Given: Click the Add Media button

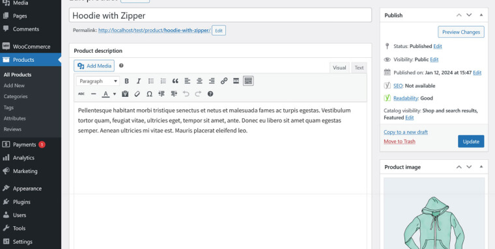Looking at the screenshot, I should [x=94, y=66].
